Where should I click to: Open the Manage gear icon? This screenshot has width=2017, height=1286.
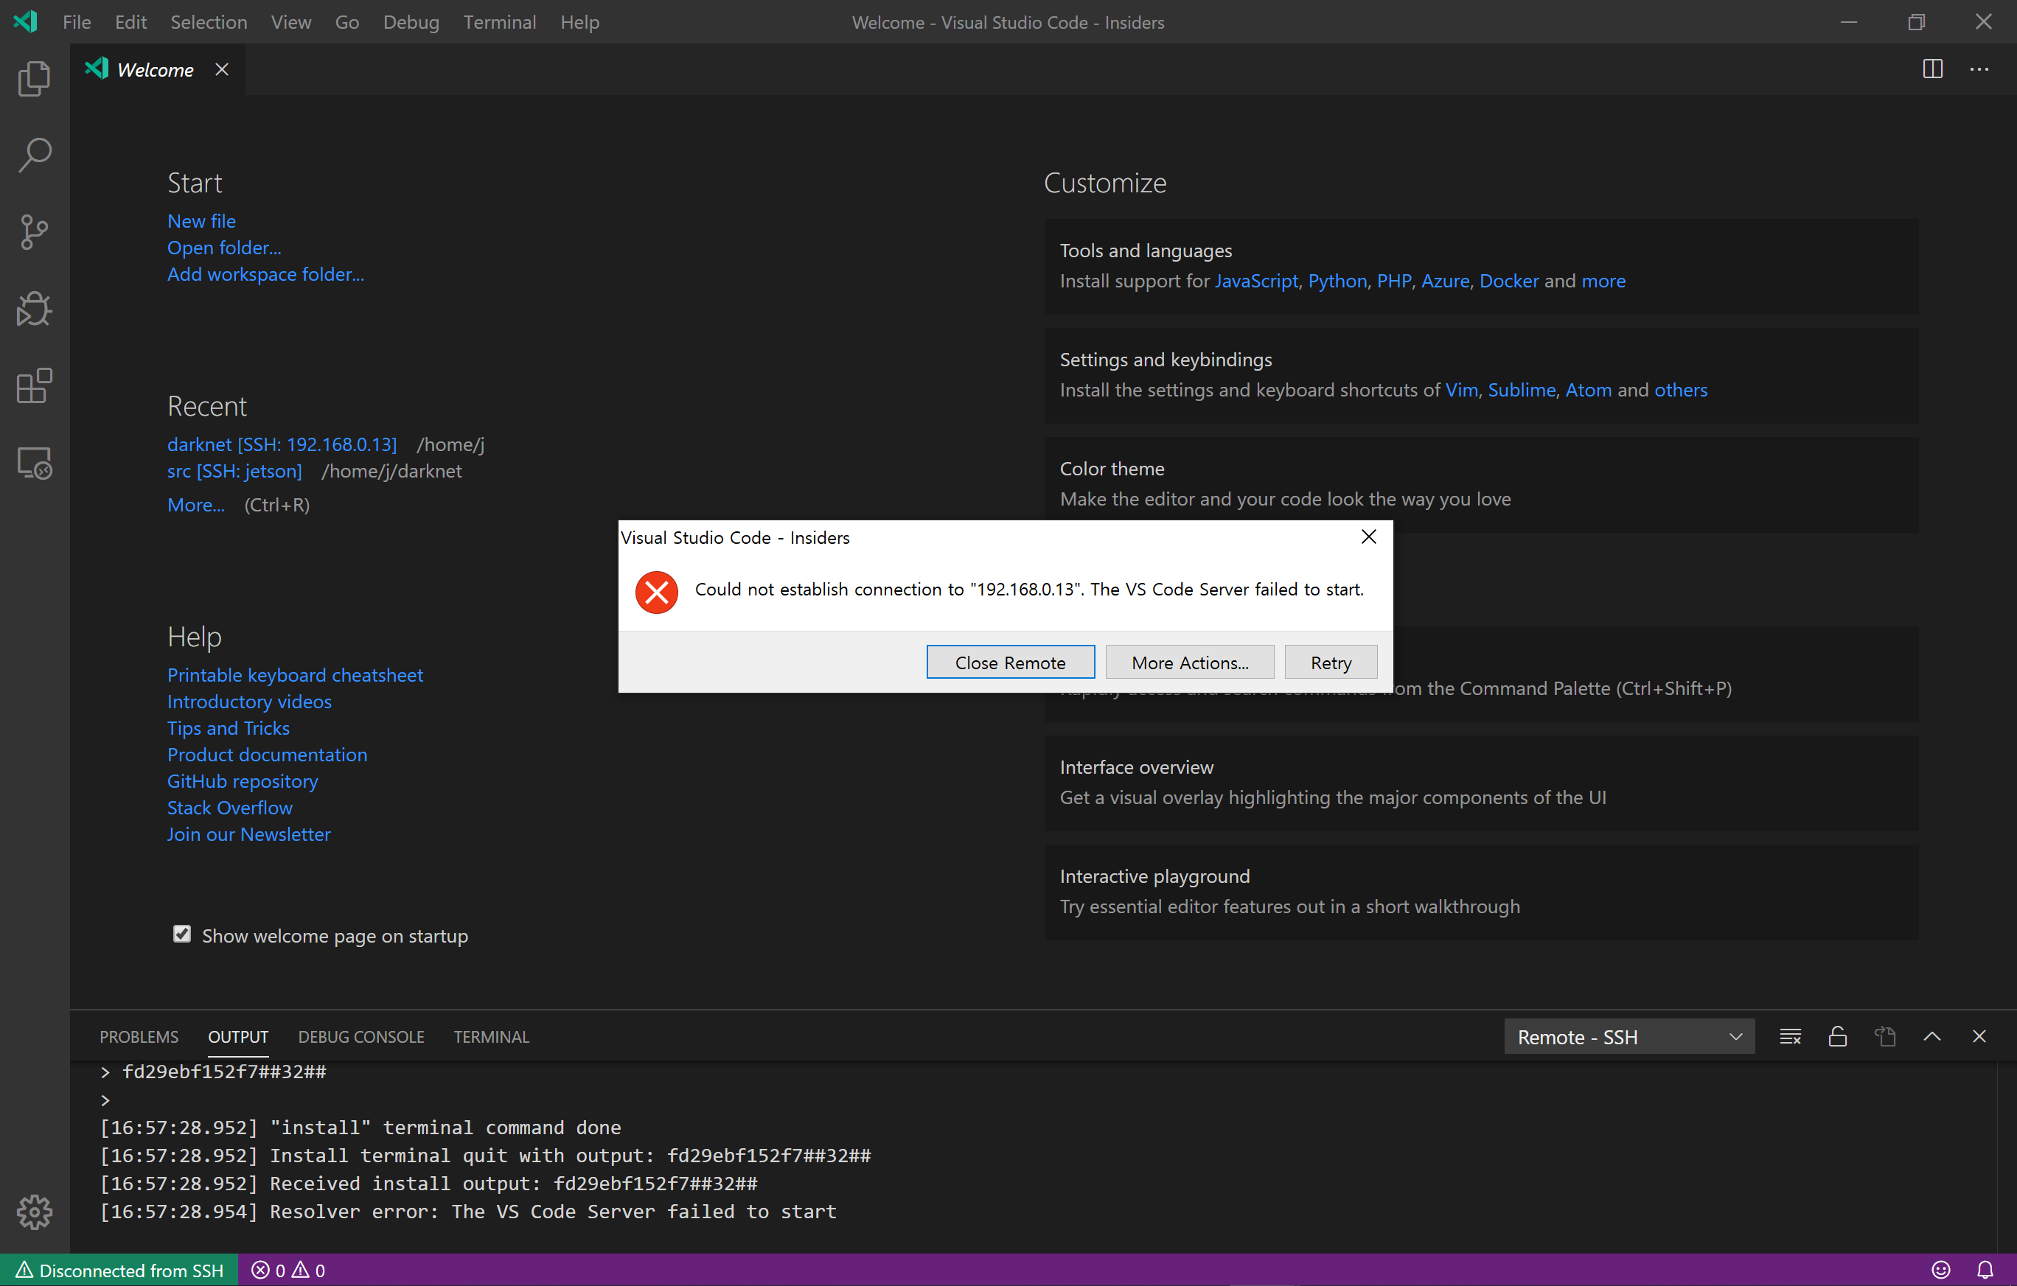(35, 1212)
